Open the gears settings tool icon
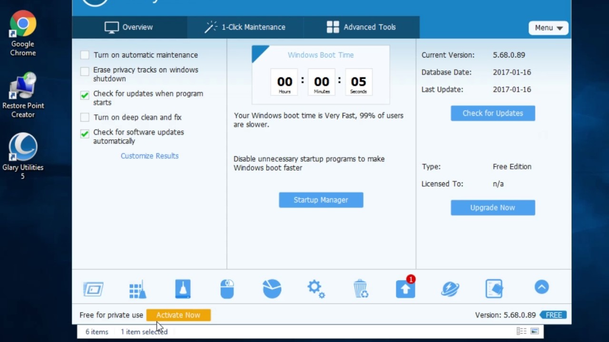This screenshot has height=342, width=609. (316, 289)
